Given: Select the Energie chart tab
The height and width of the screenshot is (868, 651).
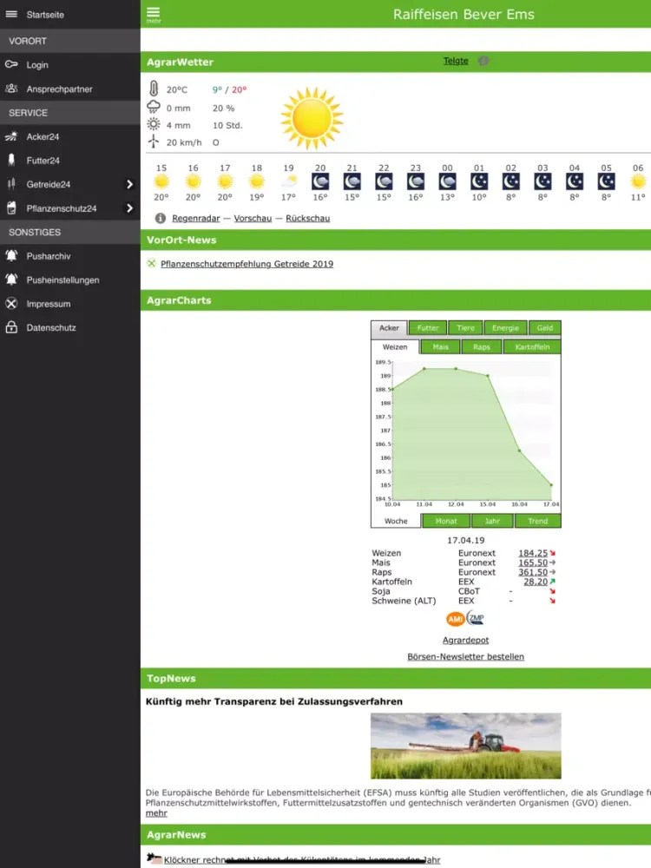Looking at the screenshot, I should click(x=505, y=328).
